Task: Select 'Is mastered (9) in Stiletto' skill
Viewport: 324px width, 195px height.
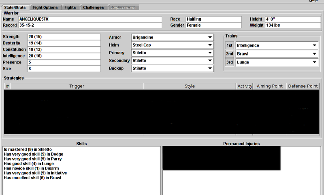Action: pos(28,149)
